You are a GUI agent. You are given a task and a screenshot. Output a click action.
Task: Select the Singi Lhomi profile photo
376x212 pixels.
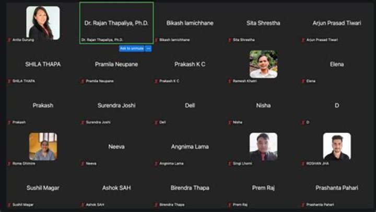[263, 146]
